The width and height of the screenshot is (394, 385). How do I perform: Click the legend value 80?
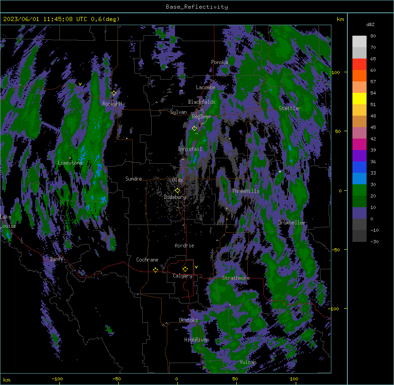[373, 36]
